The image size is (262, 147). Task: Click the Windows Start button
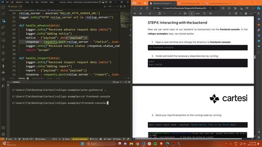point(83,144)
